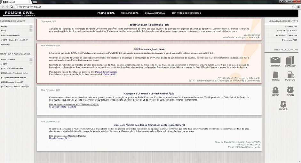Open the SESP padlock icon
This screenshot has height=163, width=301.
(x=275, y=91)
